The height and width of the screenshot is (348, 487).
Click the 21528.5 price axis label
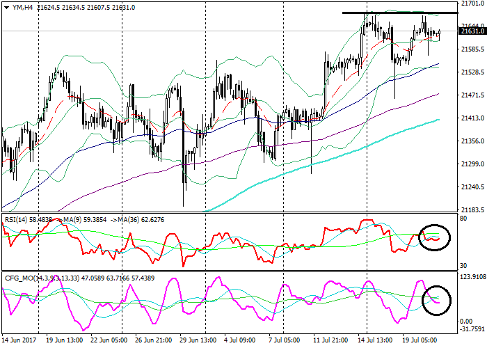pos(472,72)
